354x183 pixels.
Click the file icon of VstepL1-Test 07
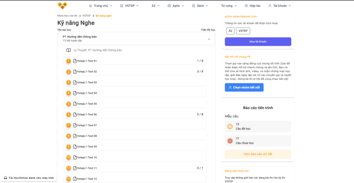(75, 125)
